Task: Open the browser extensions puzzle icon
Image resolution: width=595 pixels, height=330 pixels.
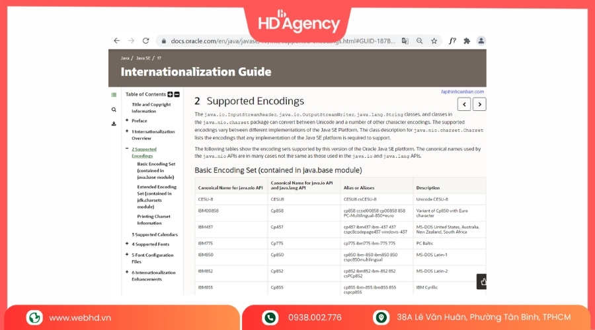Action: pyautogui.click(x=467, y=41)
